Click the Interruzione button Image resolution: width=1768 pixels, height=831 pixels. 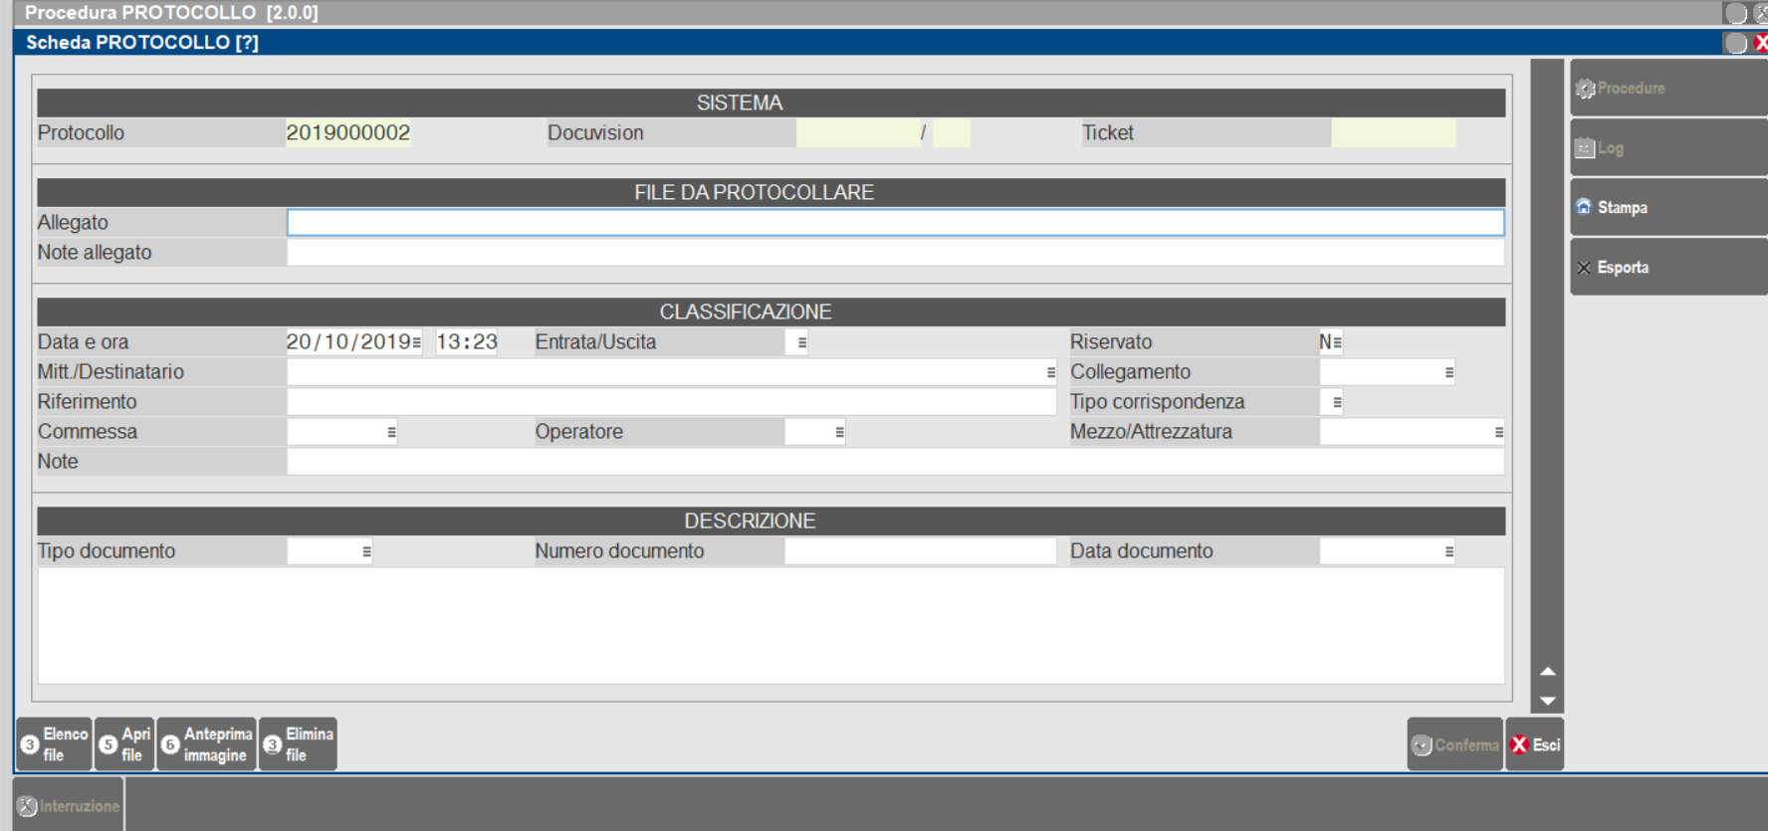coord(69,806)
